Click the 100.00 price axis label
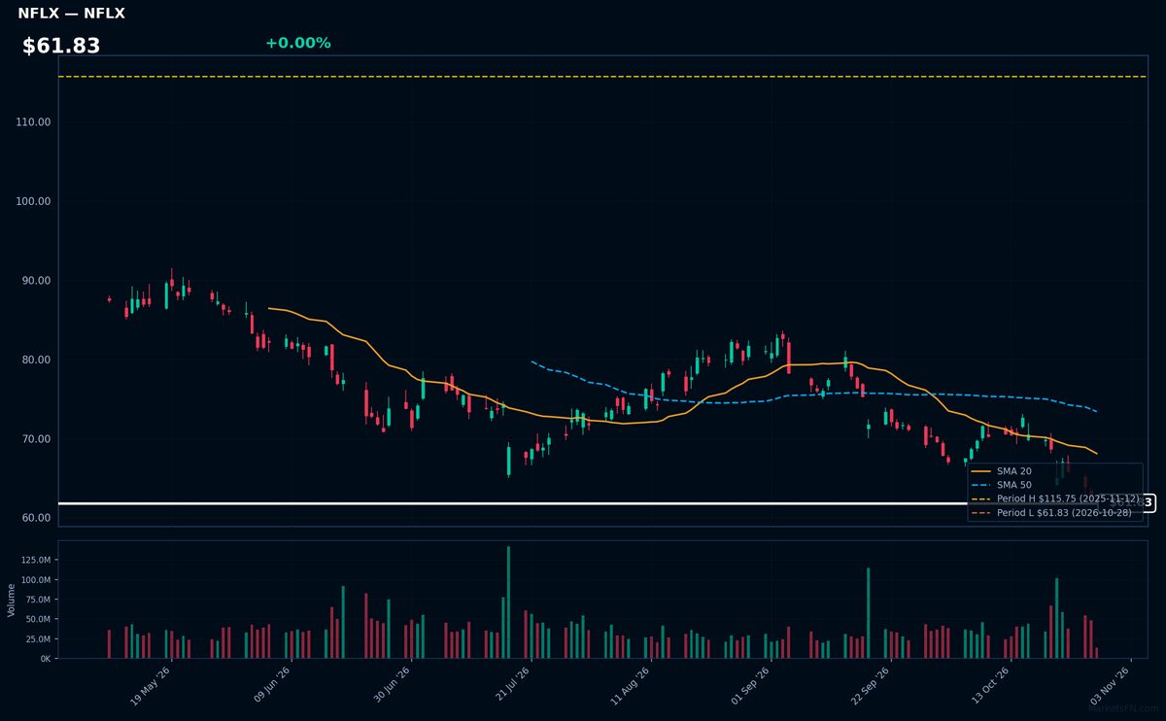The height and width of the screenshot is (721, 1166). [x=33, y=201]
